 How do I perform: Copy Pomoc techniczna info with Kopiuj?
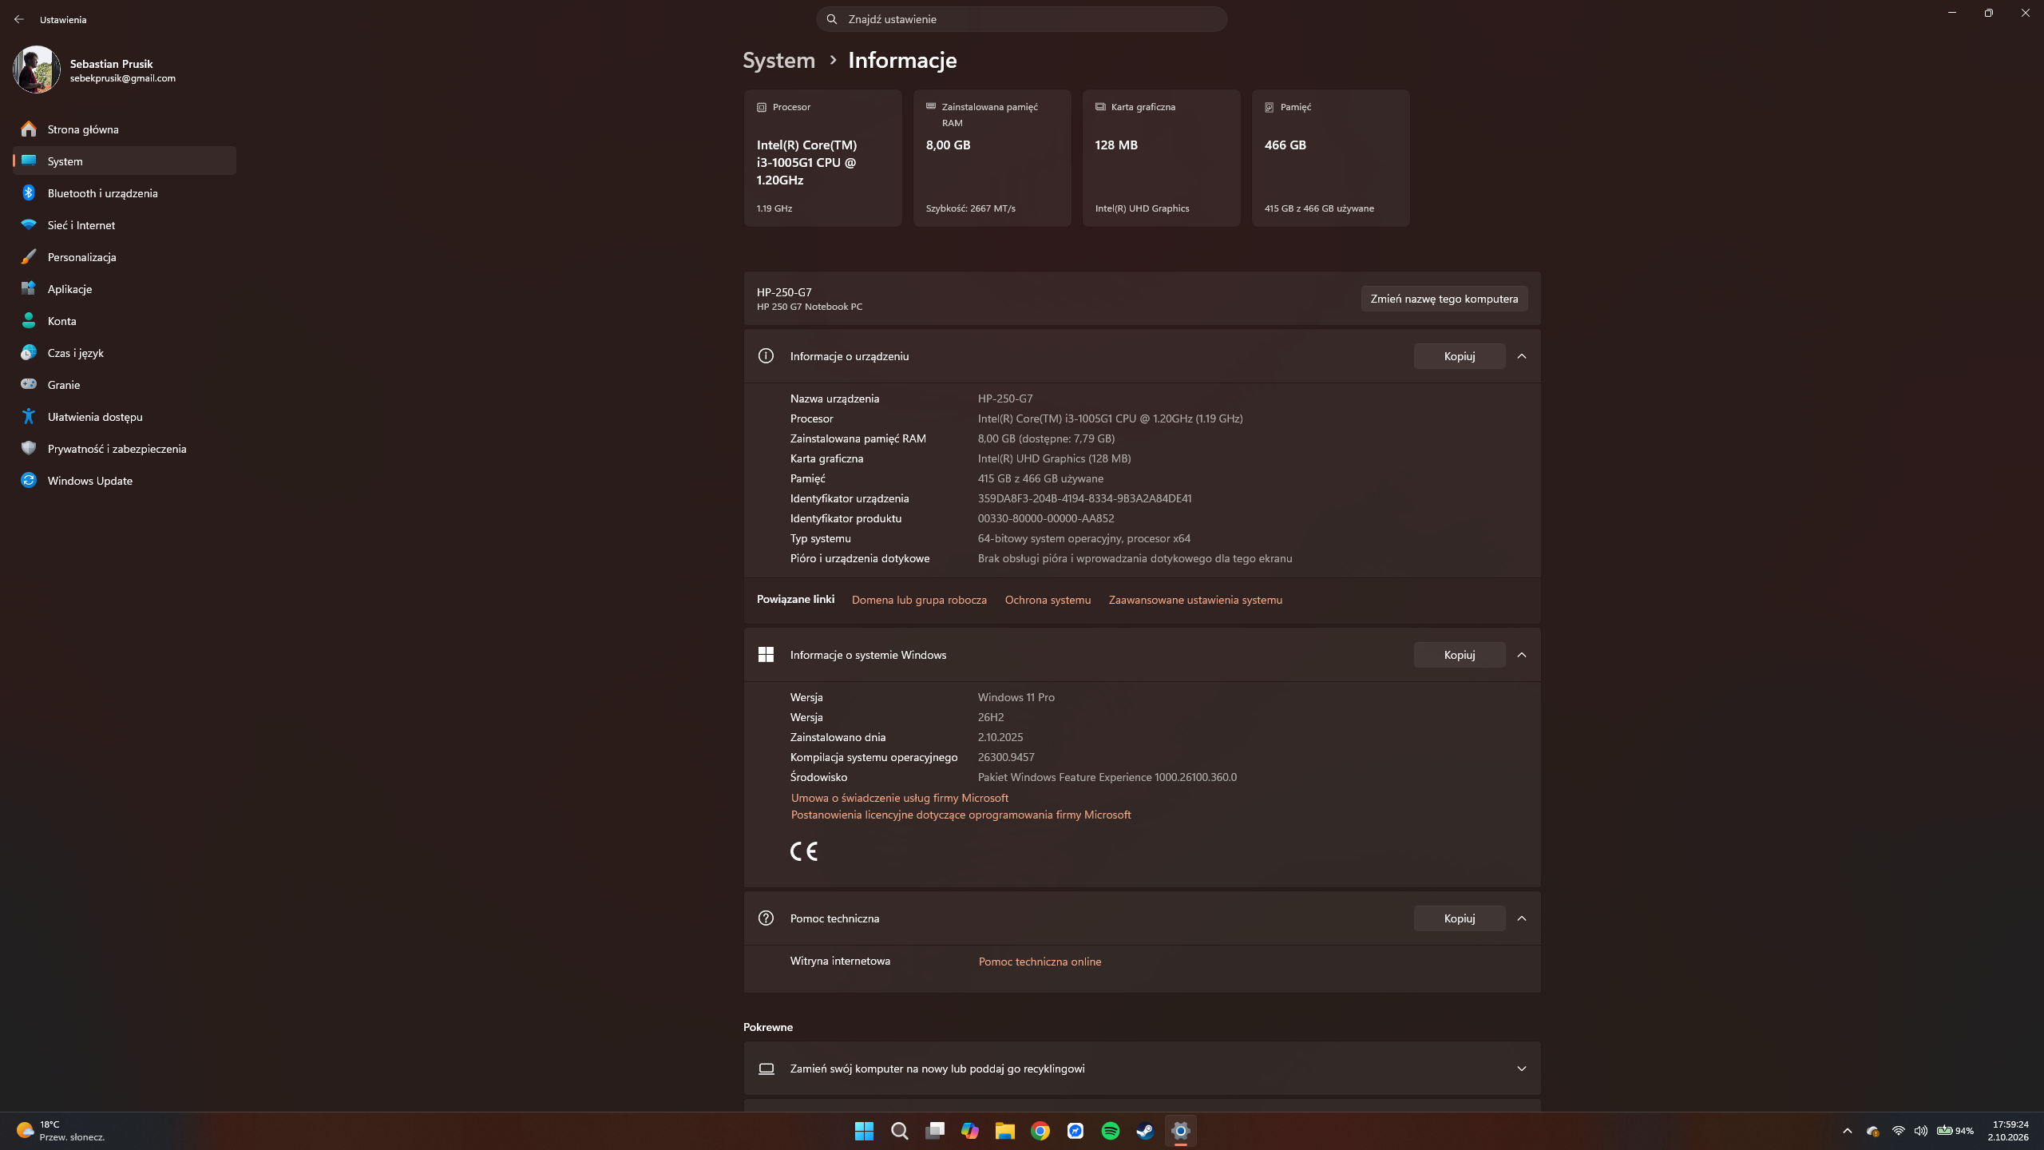1459,918
